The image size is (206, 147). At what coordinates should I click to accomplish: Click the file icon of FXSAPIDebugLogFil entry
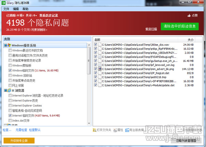100,57
